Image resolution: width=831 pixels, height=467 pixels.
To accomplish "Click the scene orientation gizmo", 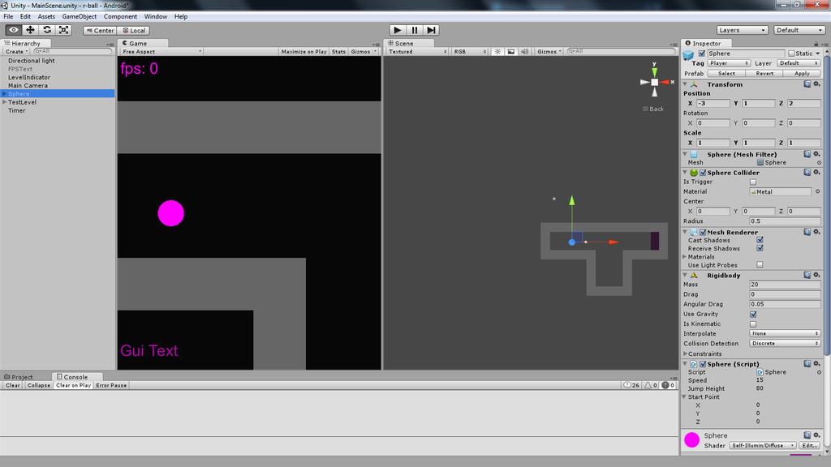I will (655, 82).
